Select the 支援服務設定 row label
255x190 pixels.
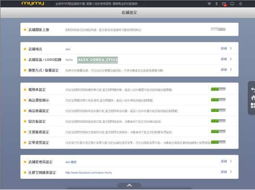coord(38,132)
